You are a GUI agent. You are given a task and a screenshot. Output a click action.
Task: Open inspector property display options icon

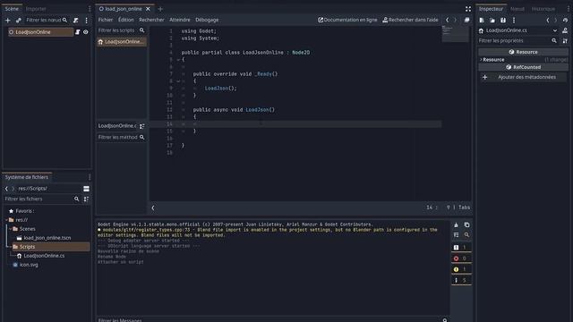565,41
